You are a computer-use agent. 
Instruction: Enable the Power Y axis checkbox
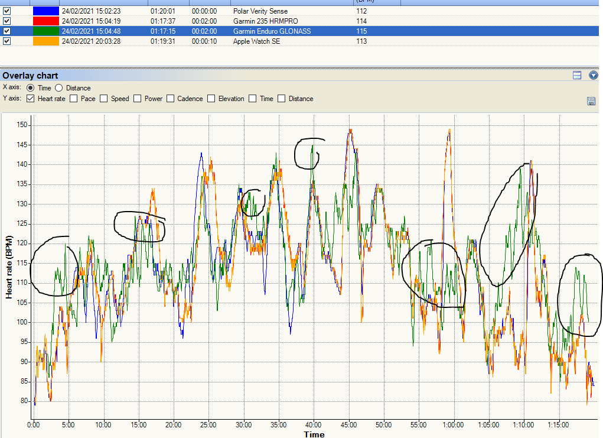click(137, 99)
